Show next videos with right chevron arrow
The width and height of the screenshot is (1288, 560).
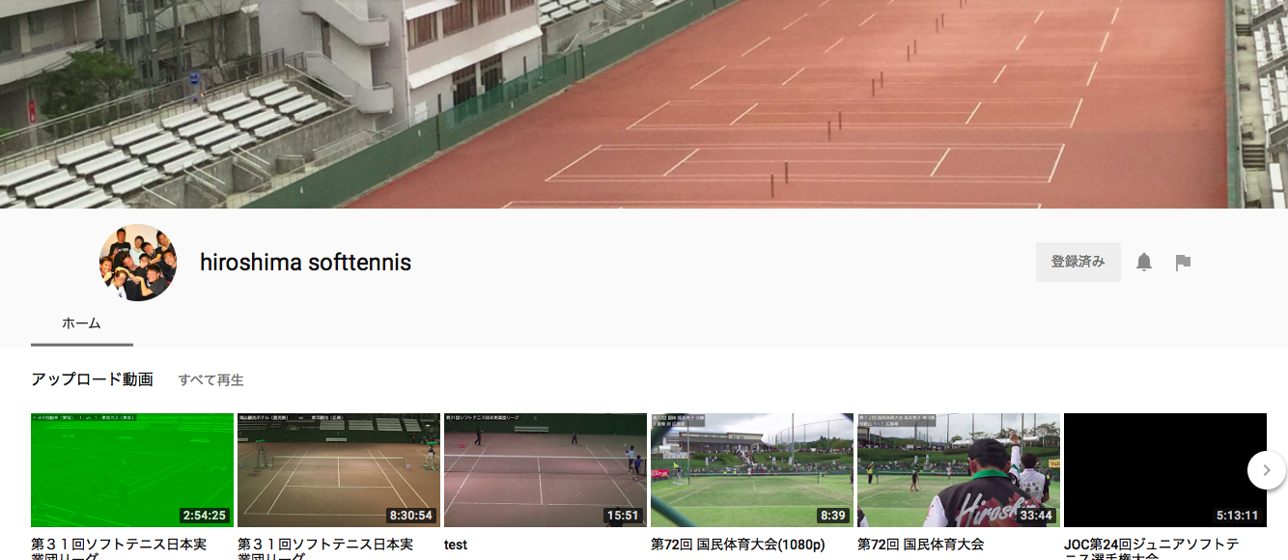pyautogui.click(x=1266, y=470)
